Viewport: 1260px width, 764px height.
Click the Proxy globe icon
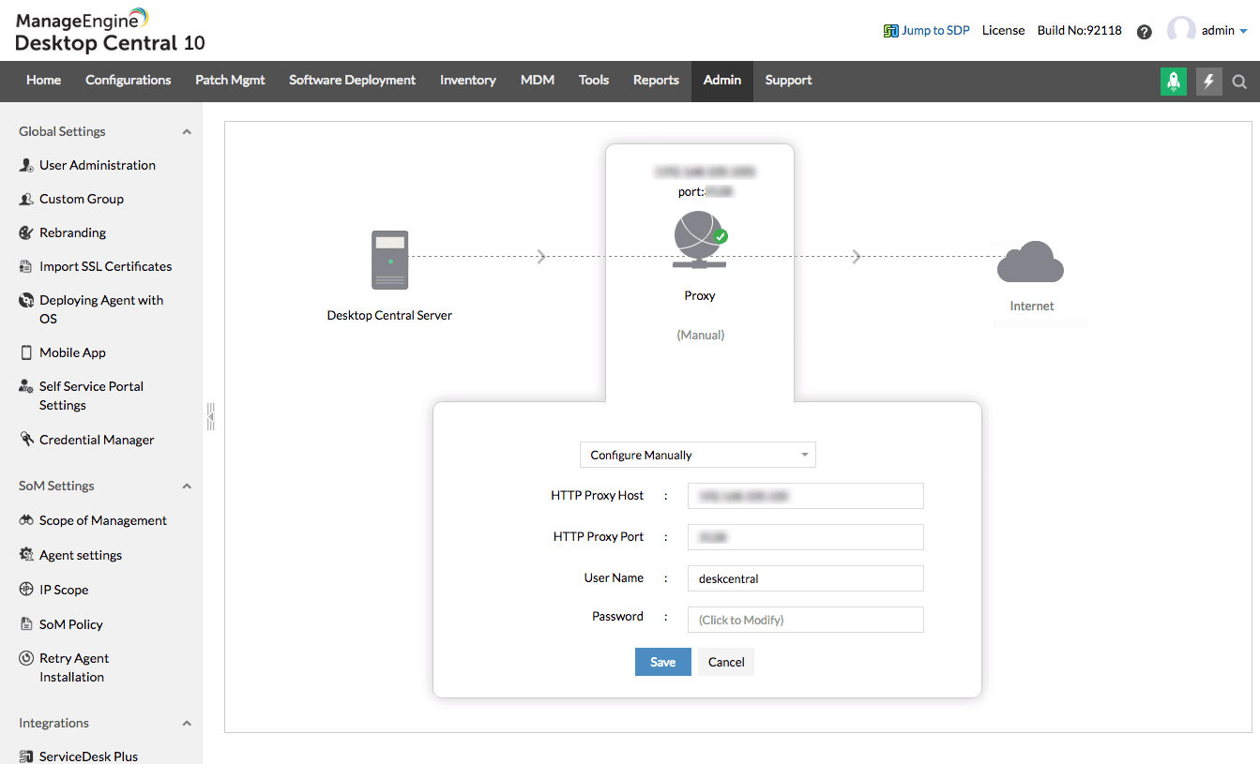coord(700,240)
